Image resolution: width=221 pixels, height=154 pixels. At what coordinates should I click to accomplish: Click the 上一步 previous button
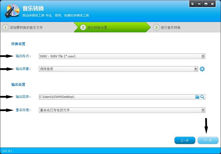pos(185,140)
